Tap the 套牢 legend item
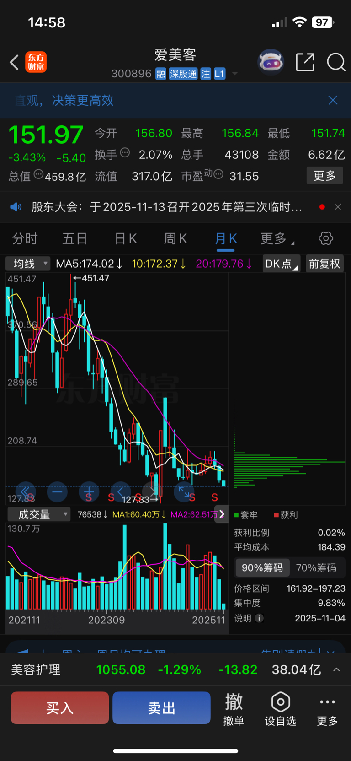This screenshot has height=761, width=351. click(246, 515)
